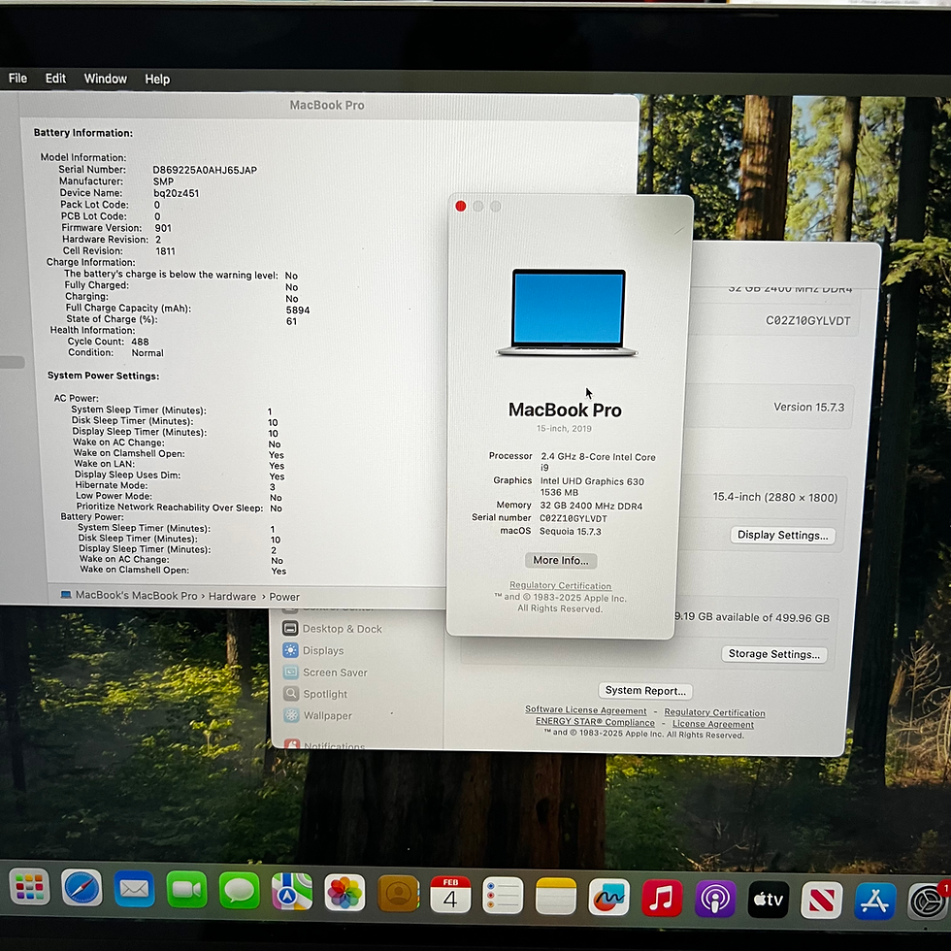The width and height of the screenshot is (951, 951).
Task: Click serial number C02Z10GYLVDT in About window
Action: point(574,518)
